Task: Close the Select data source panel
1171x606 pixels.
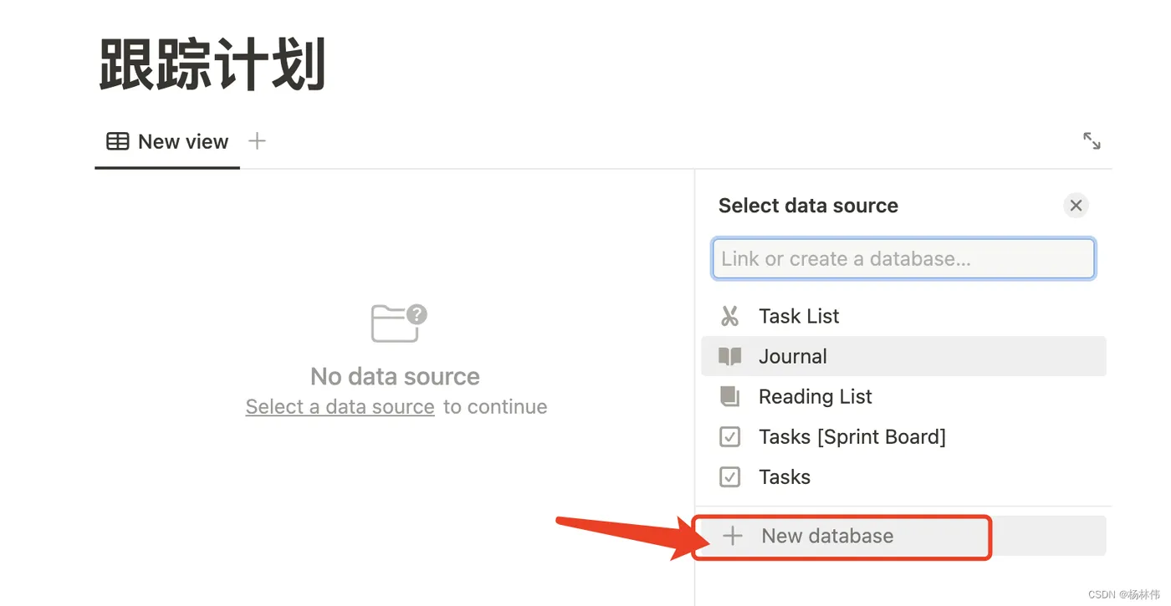Action: (x=1076, y=206)
